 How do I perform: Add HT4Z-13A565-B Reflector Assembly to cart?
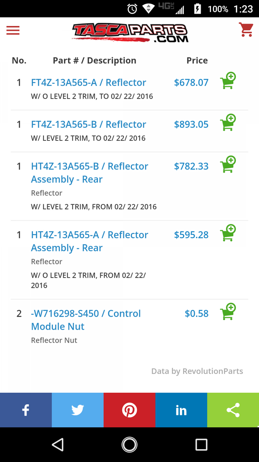[228, 164]
